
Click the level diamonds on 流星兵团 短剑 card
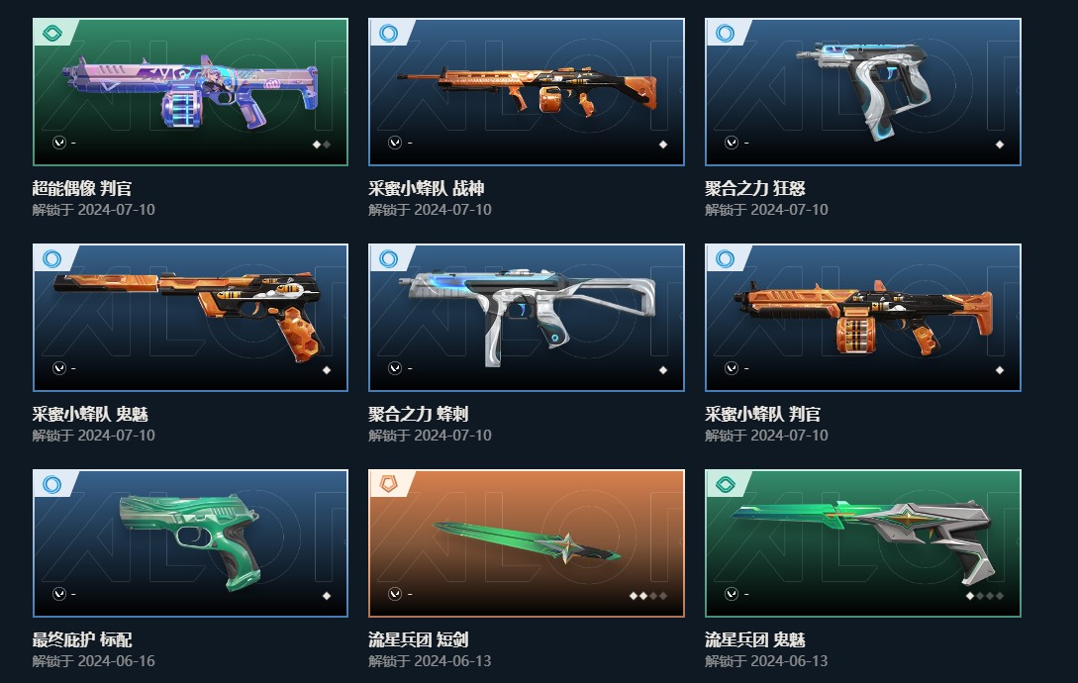pos(648,596)
